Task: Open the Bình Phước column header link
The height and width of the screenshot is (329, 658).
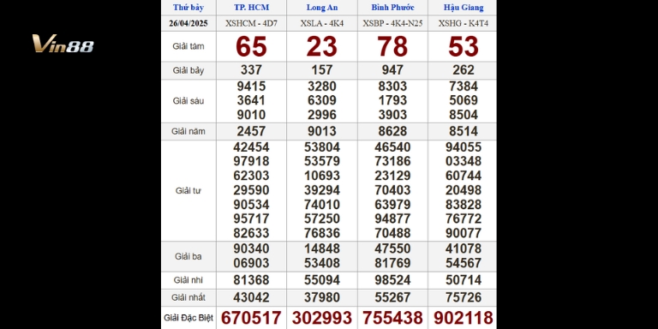Action: 392,8
